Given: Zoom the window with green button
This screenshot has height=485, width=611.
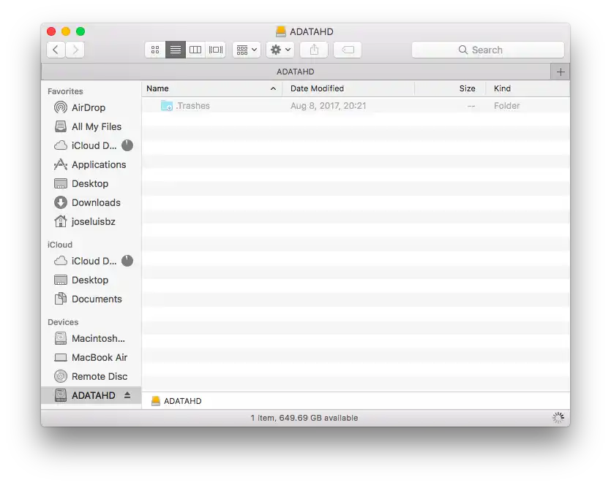Looking at the screenshot, I should click(80, 31).
